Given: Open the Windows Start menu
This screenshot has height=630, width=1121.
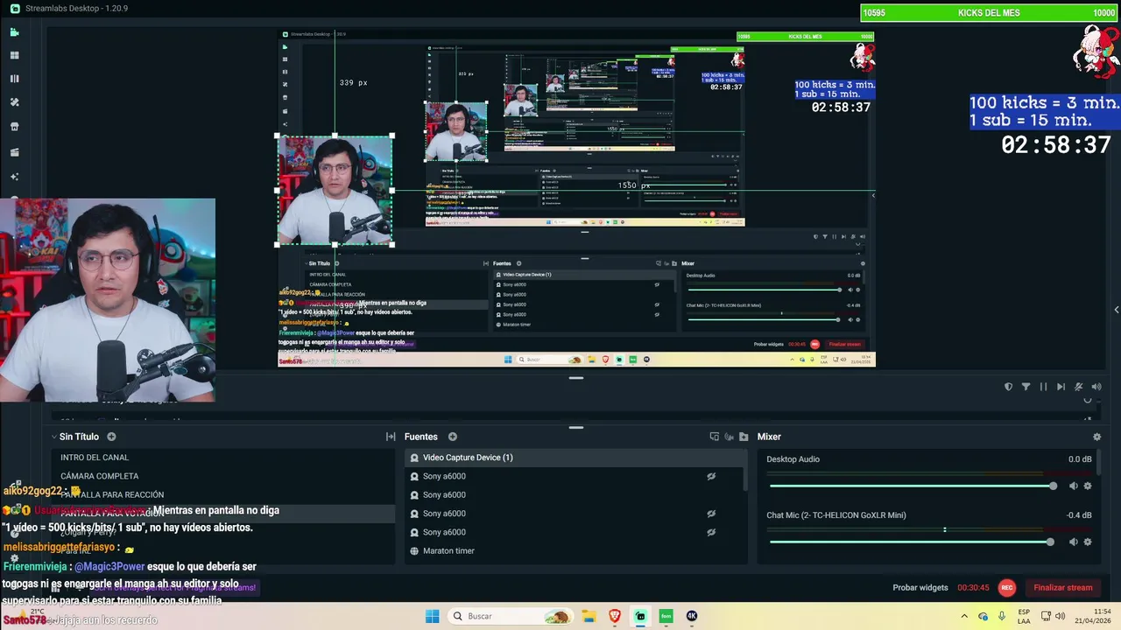Looking at the screenshot, I should pos(433,616).
